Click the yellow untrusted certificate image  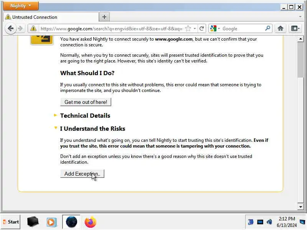tap(42, 40)
